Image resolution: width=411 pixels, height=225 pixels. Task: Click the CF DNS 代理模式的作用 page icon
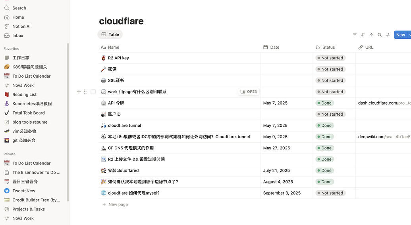[104, 148]
